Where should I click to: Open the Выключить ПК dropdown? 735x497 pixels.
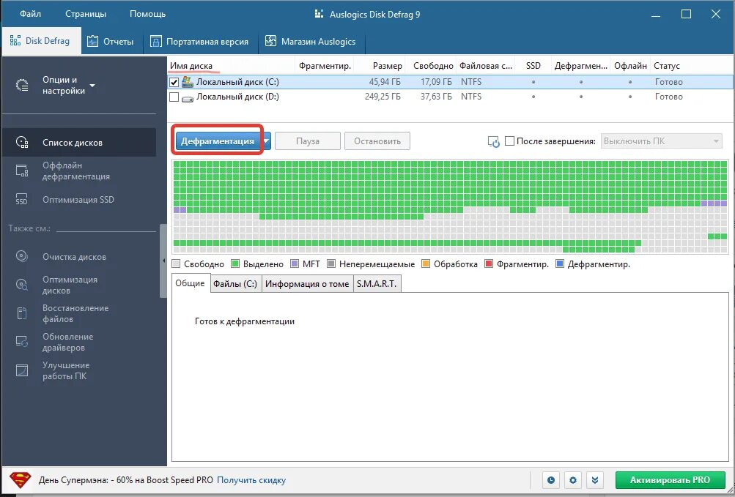662,141
